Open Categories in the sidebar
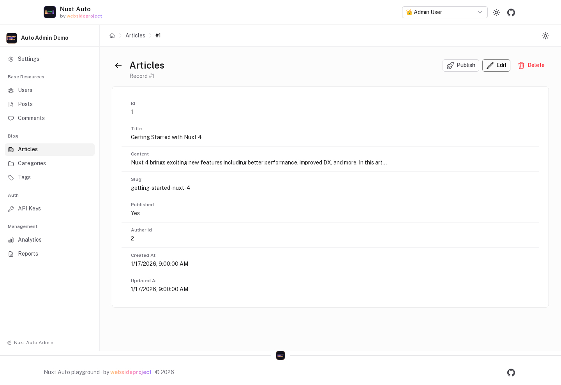Screen dimensions: 561x385 click(50, 164)
